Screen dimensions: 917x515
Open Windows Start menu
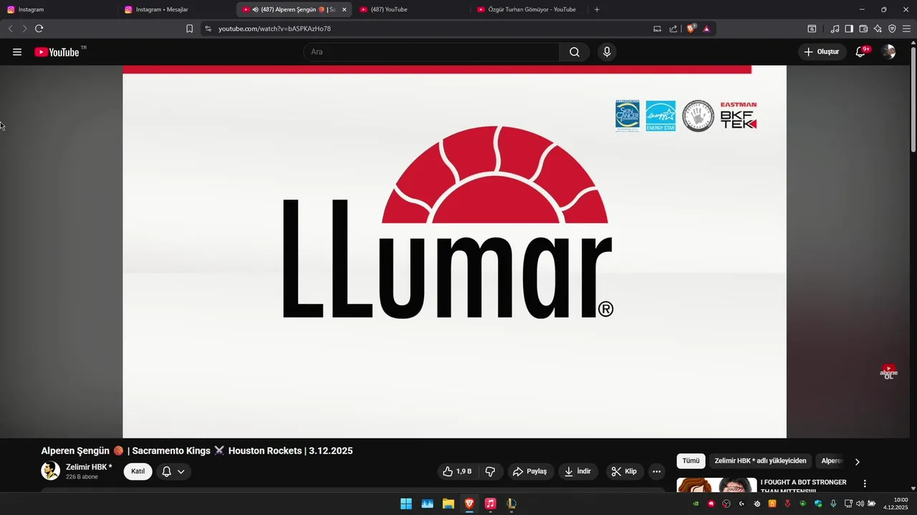[x=406, y=504]
